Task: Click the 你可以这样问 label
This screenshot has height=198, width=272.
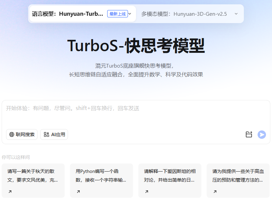Action: [16, 157]
